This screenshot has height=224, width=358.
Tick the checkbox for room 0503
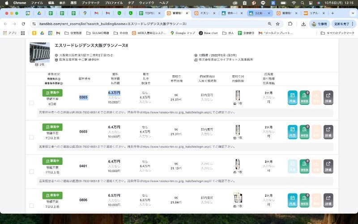coord(32,137)
